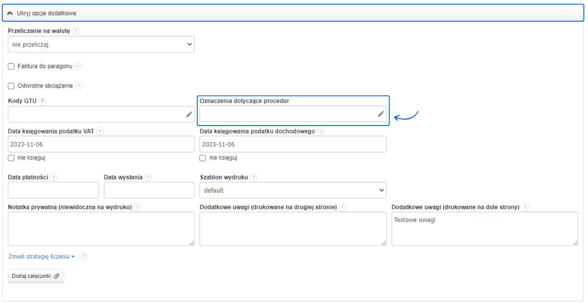Open the Przeliczanie na walutę dropdown
588x303 pixels.
point(101,44)
